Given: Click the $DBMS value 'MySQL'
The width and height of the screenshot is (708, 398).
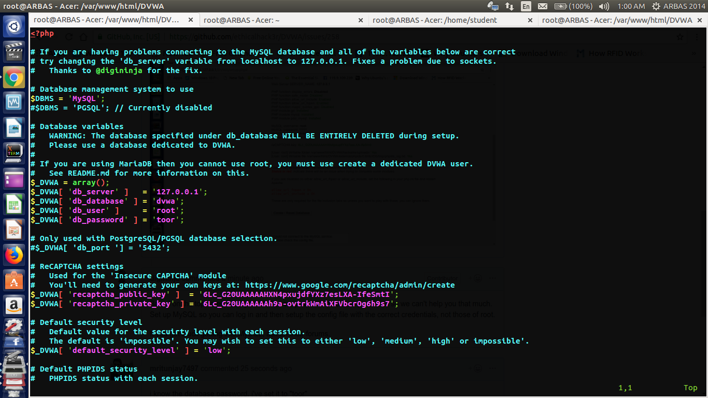Looking at the screenshot, I should pyautogui.click(x=84, y=98).
